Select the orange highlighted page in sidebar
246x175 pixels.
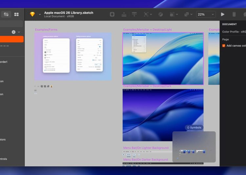coord(12,39)
